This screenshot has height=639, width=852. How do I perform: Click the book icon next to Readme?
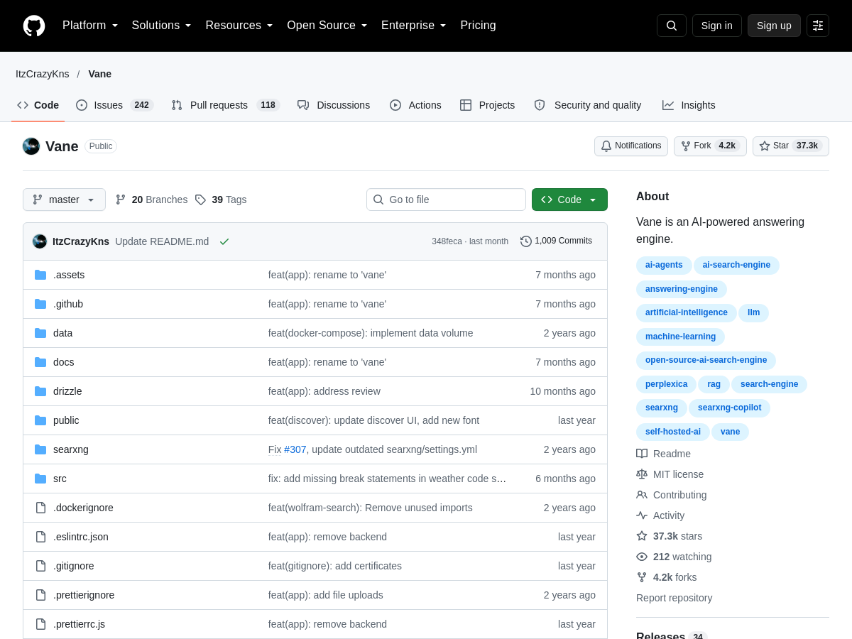(642, 454)
